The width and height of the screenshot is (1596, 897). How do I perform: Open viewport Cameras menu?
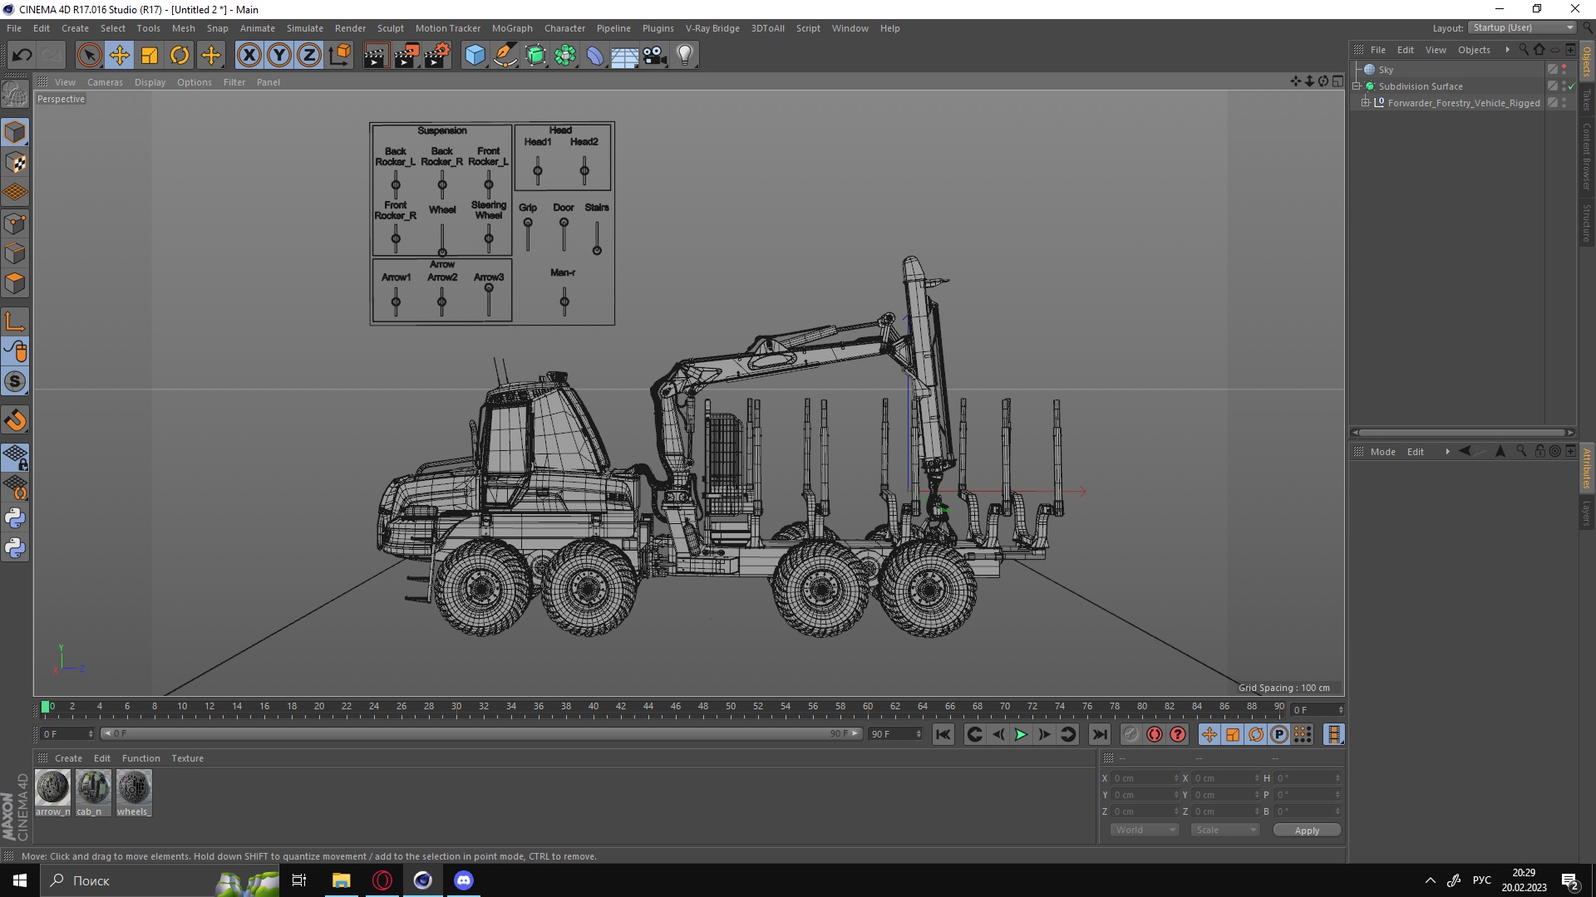tap(105, 82)
